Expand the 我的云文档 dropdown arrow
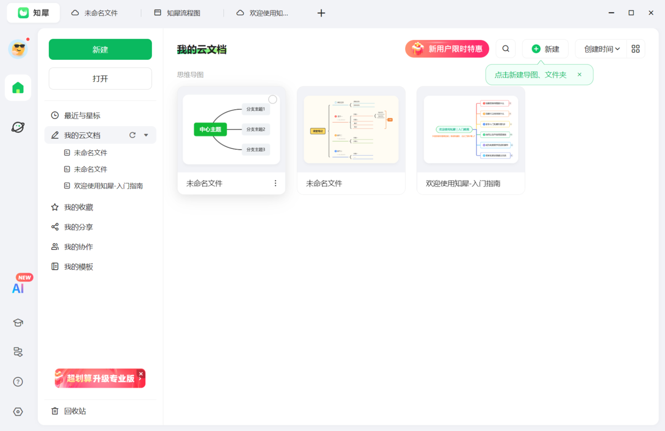The height and width of the screenshot is (431, 665). click(x=145, y=135)
